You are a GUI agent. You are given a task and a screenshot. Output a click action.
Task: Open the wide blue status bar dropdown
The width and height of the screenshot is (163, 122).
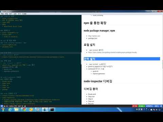(x=149, y=106)
